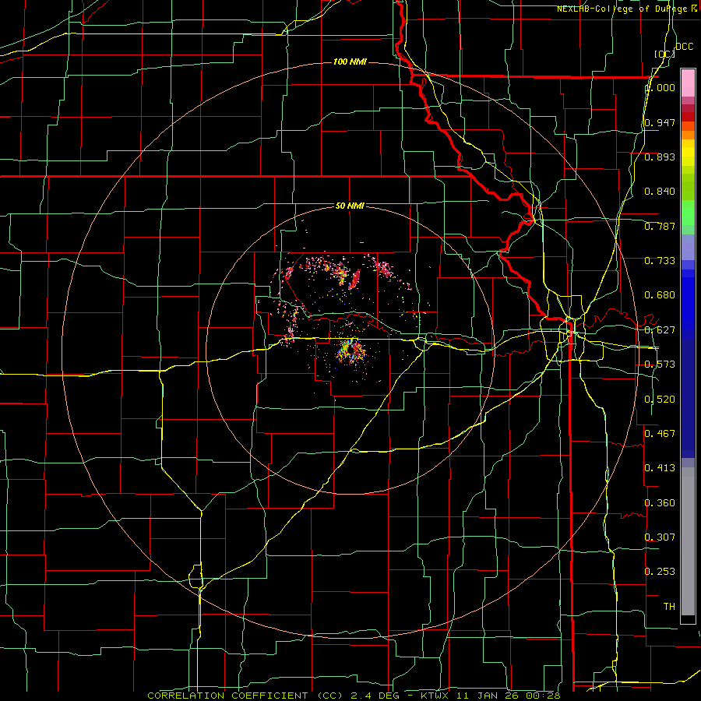Screen dimensions: 701x701
Task: Click the 0.627 legend value
Action: coord(660,329)
